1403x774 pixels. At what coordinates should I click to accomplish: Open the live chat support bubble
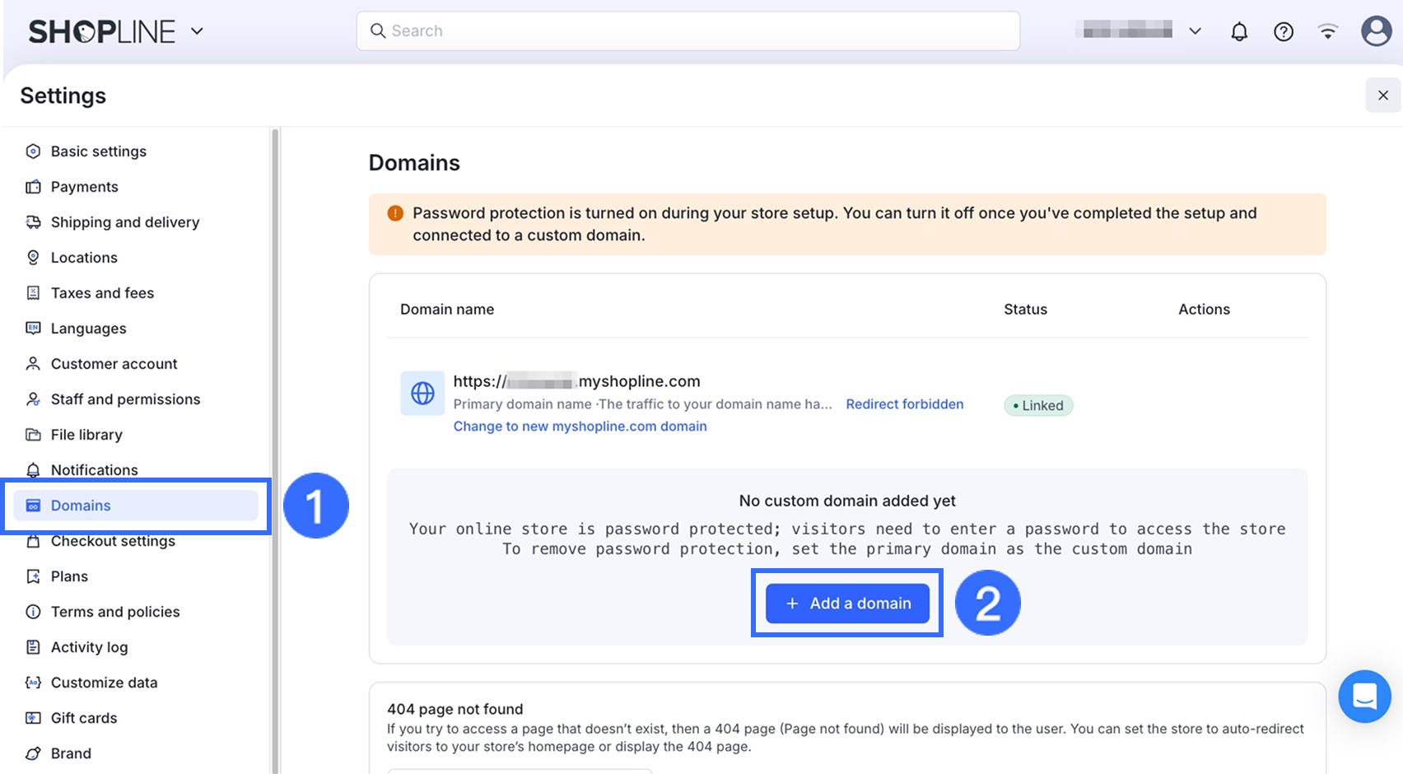coord(1363,697)
